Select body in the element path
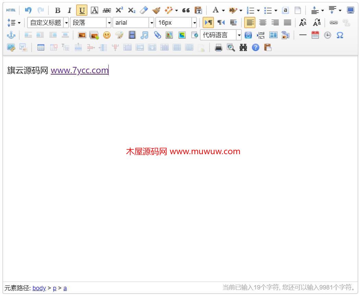The width and height of the screenshot is (360, 295). click(x=39, y=288)
